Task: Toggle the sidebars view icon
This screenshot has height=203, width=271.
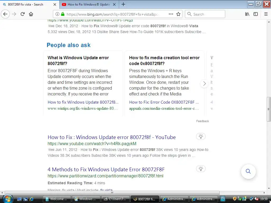Action: click(x=256, y=14)
